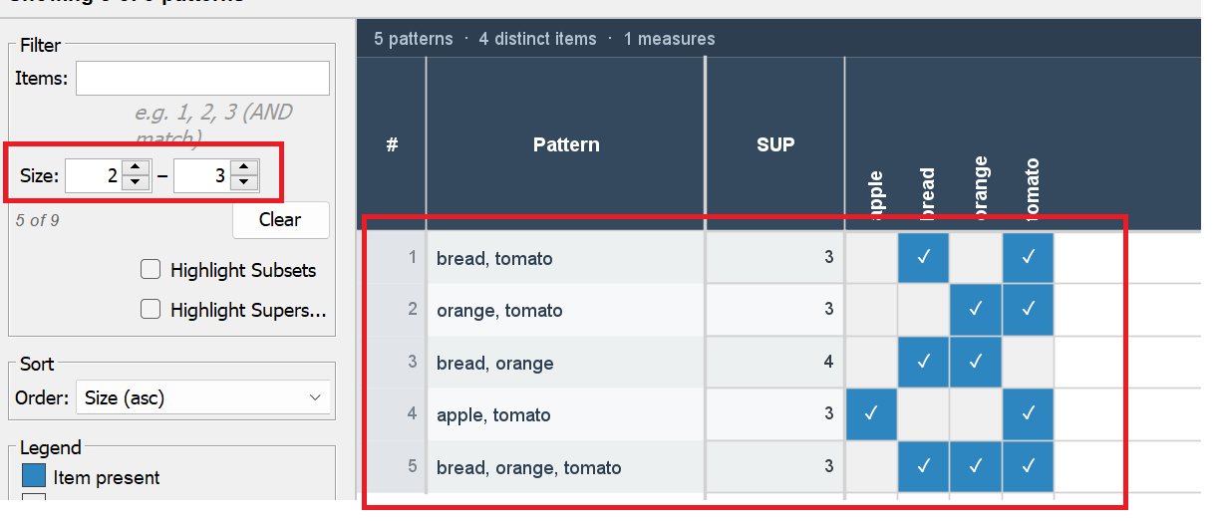Toggle the Highlight Supersets checkbox
1219x521 pixels.
point(152,310)
